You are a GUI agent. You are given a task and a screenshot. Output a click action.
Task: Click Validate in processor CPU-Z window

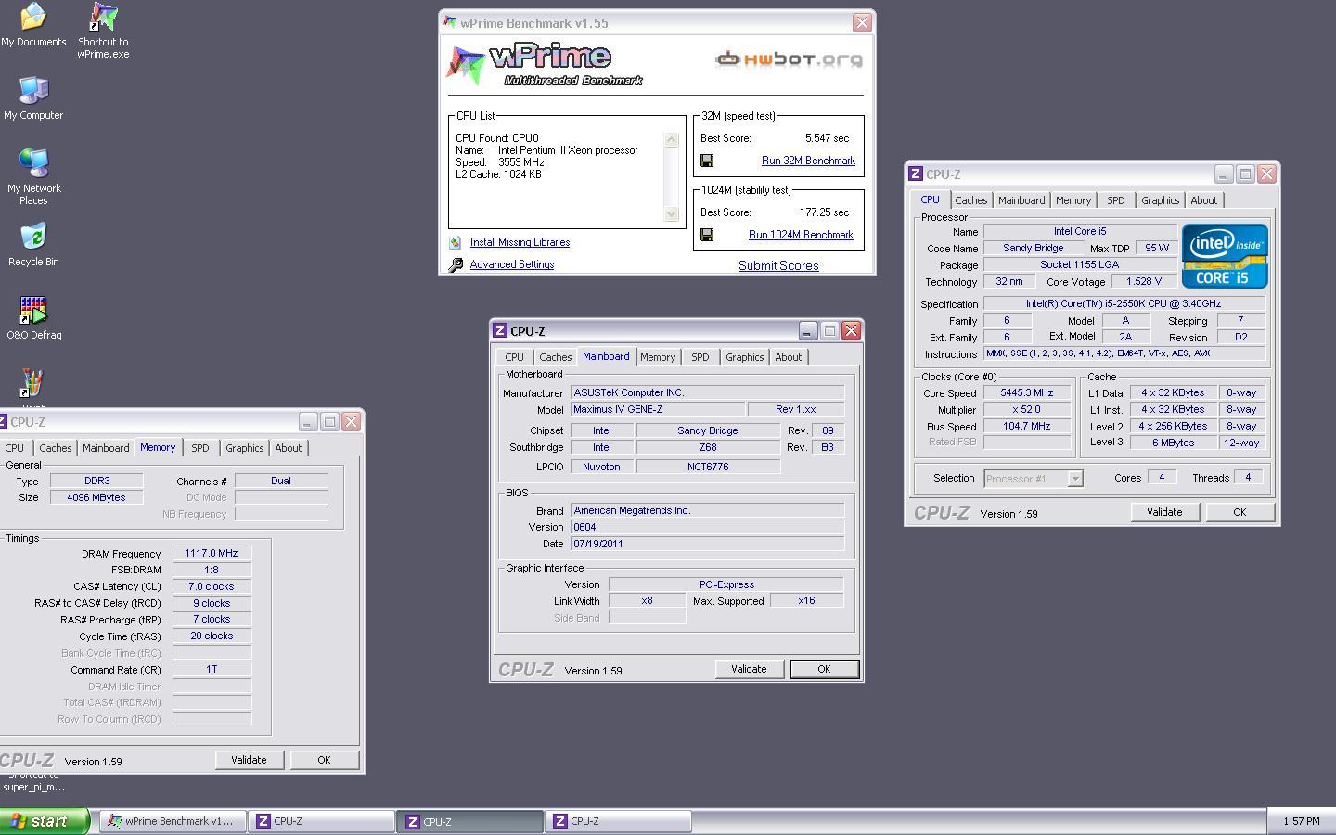(1164, 512)
